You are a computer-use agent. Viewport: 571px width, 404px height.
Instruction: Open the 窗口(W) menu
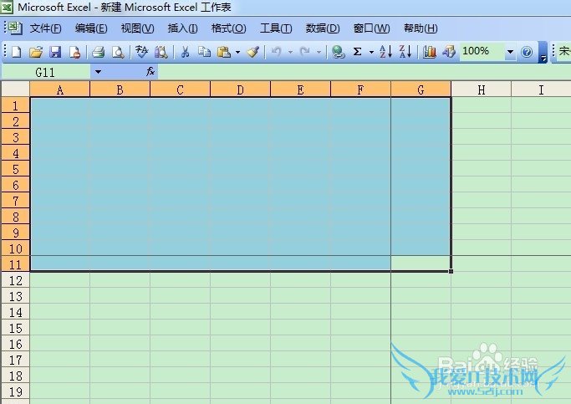coord(371,28)
